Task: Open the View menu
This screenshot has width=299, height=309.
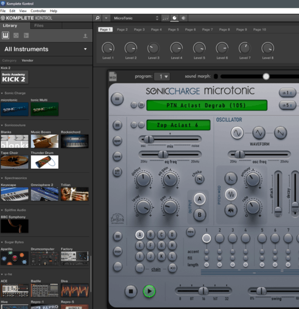Action: coord(23,11)
